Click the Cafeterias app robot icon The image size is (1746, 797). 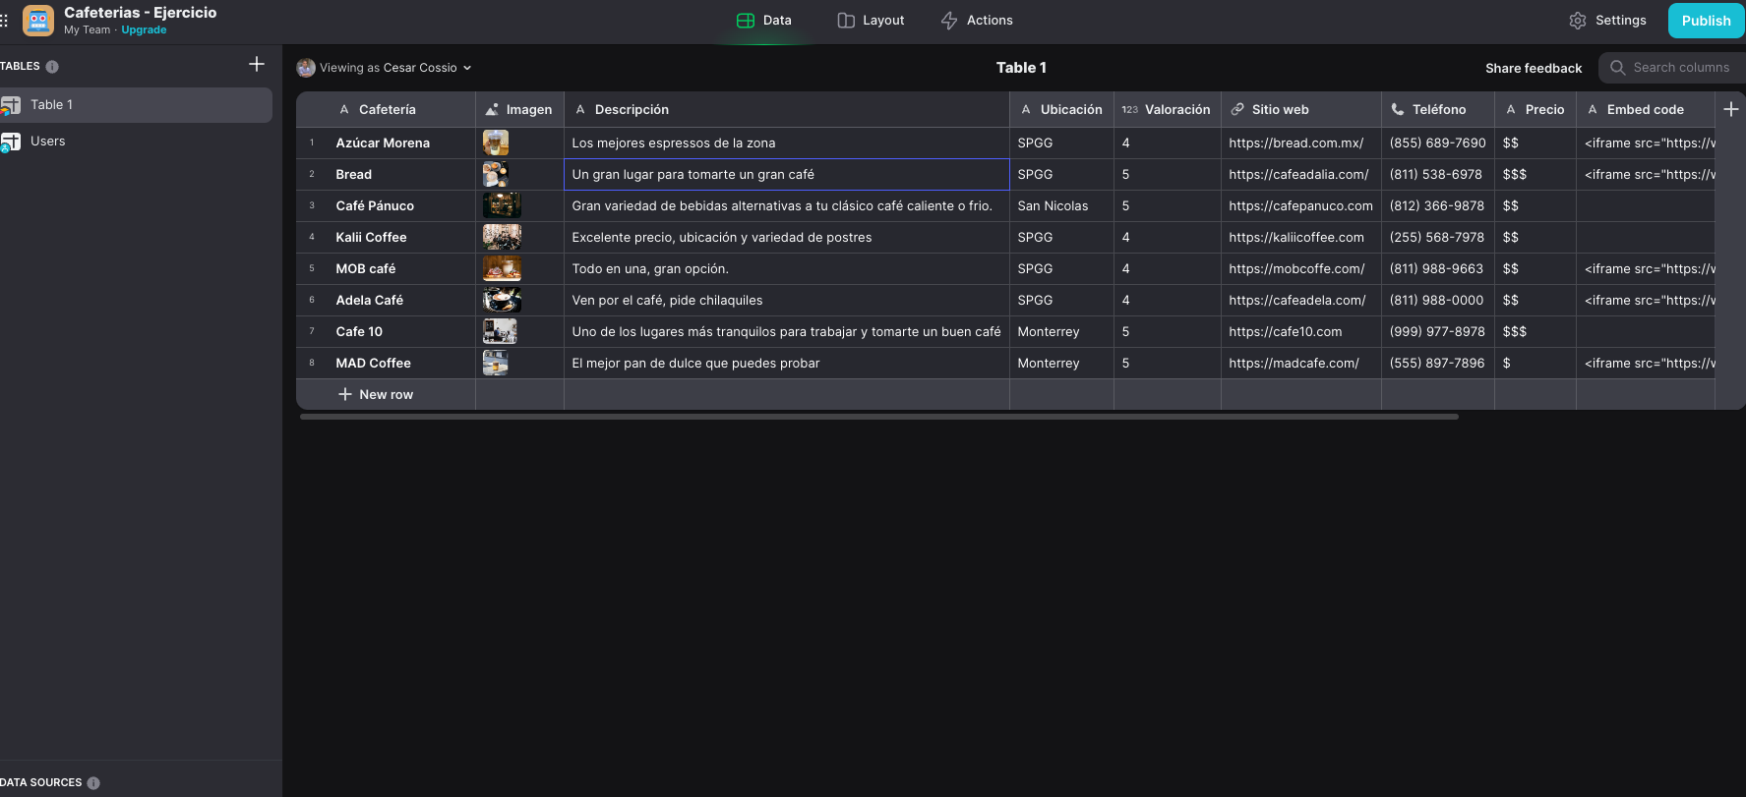(38, 21)
